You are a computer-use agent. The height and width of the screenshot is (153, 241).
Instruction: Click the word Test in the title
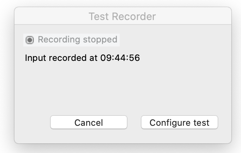click(99, 16)
